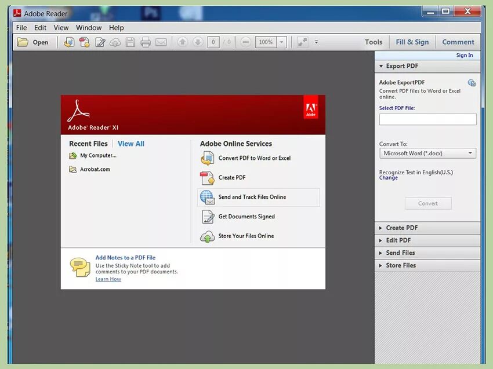Switch to the Fill & Sign tab

(x=412, y=42)
